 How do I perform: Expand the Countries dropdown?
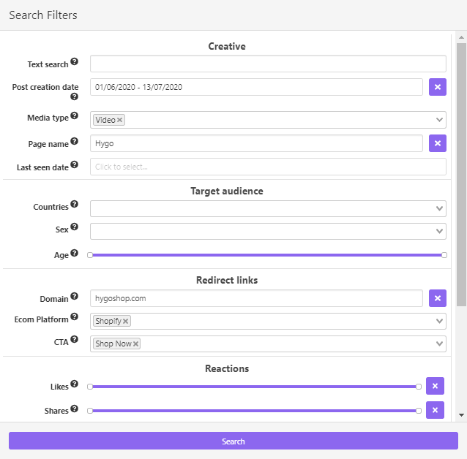tap(439, 208)
